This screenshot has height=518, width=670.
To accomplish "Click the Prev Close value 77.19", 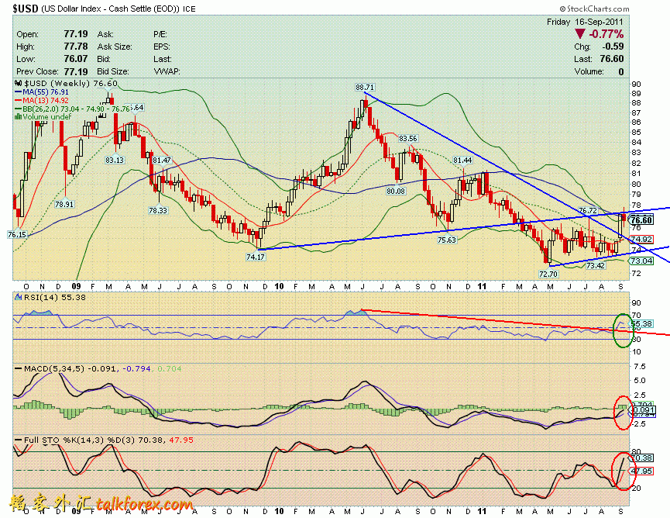I will [76, 71].
